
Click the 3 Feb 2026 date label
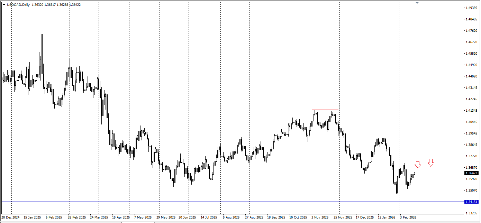[x=408, y=218]
